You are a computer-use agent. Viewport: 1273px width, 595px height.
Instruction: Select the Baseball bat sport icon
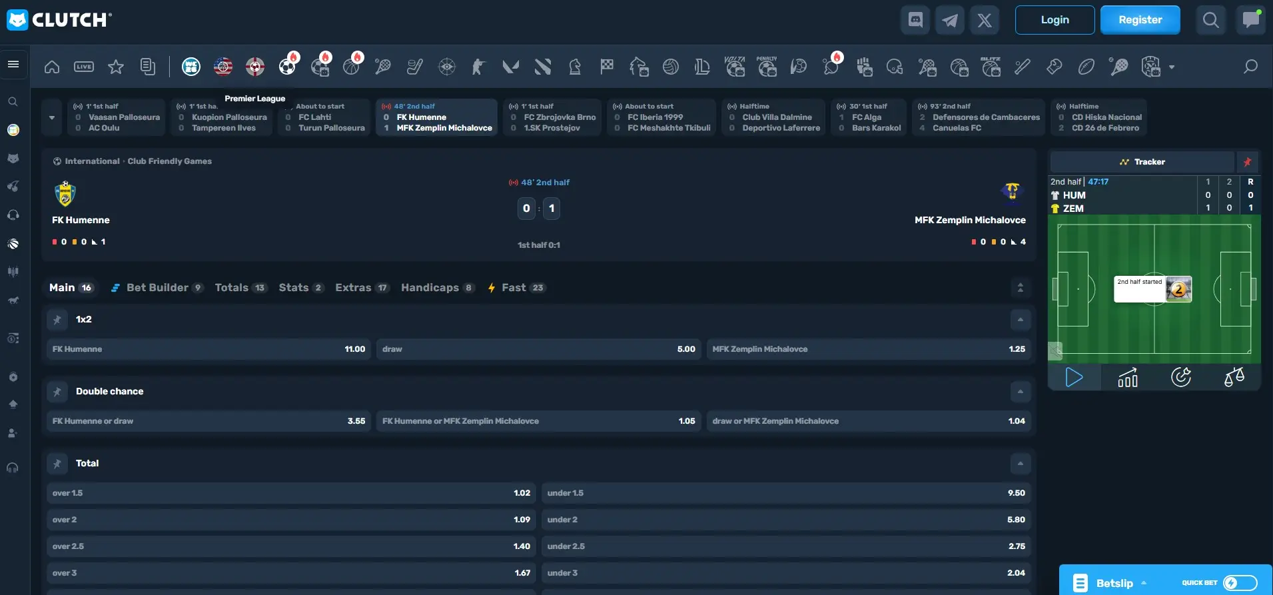1023,67
